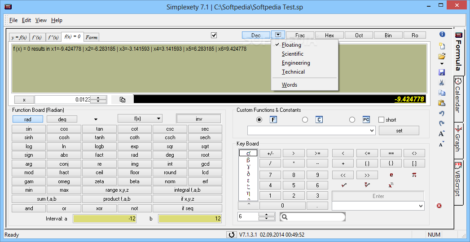Open the VBScript side tab

[x=458, y=182]
